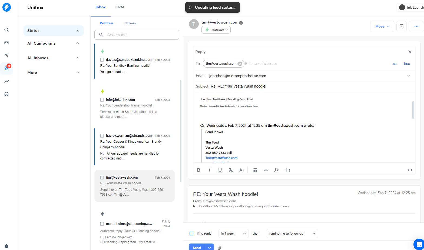Open the Interested lead status dropdown
Viewport: 424px width, 250px height.
coord(216,30)
